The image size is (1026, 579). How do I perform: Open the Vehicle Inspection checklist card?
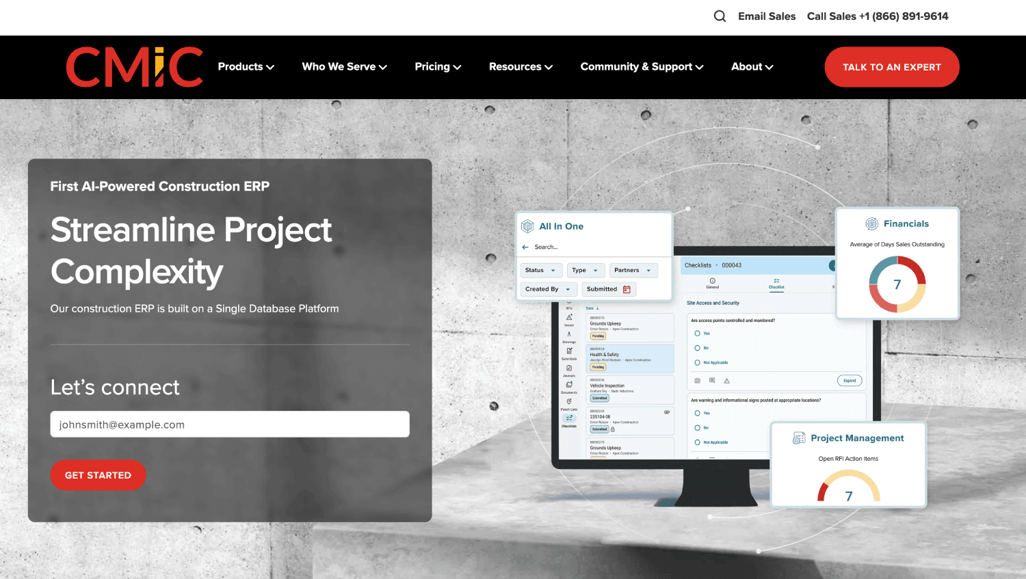(629, 390)
